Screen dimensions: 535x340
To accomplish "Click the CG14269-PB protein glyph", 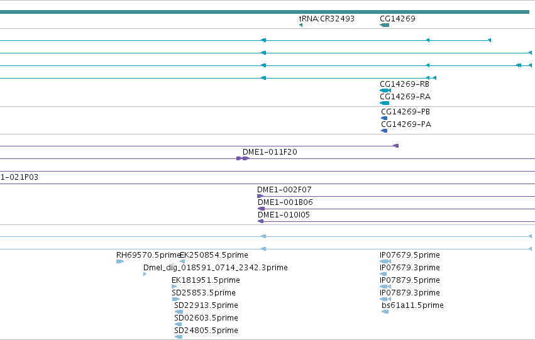I will pyautogui.click(x=384, y=118).
